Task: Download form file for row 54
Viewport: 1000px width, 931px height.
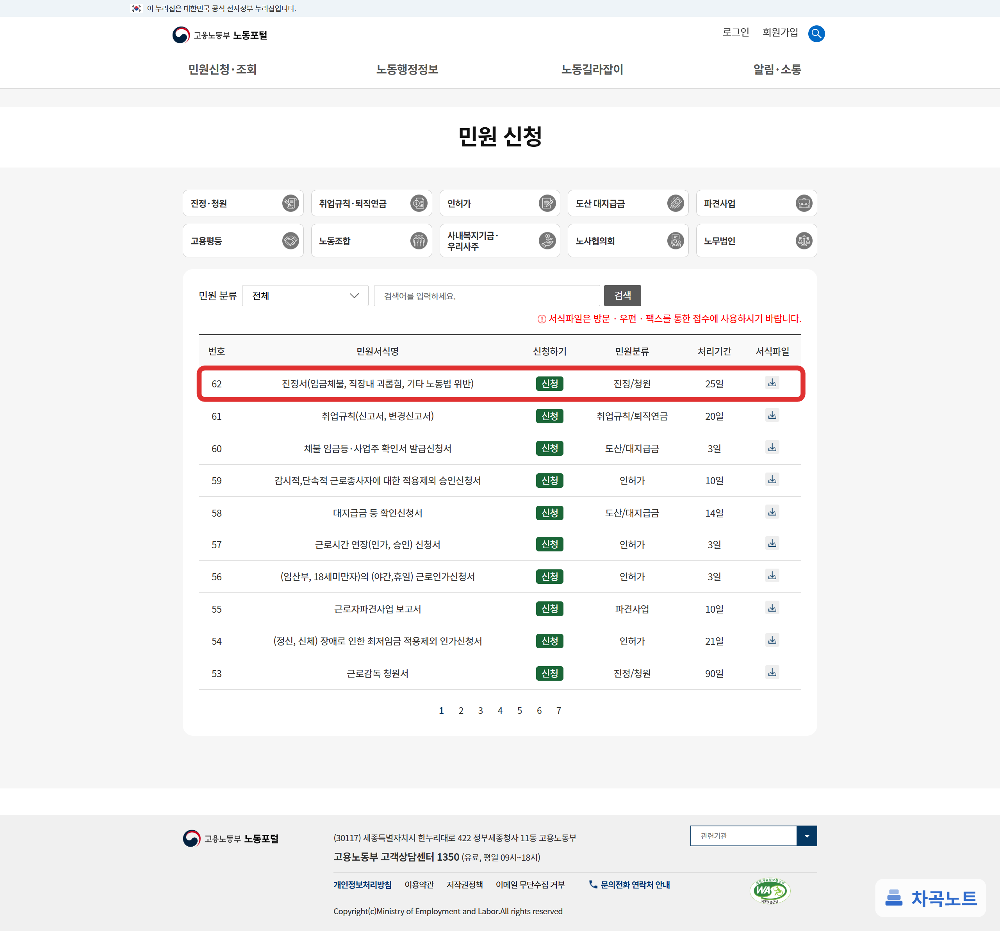Action: click(772, 640)
